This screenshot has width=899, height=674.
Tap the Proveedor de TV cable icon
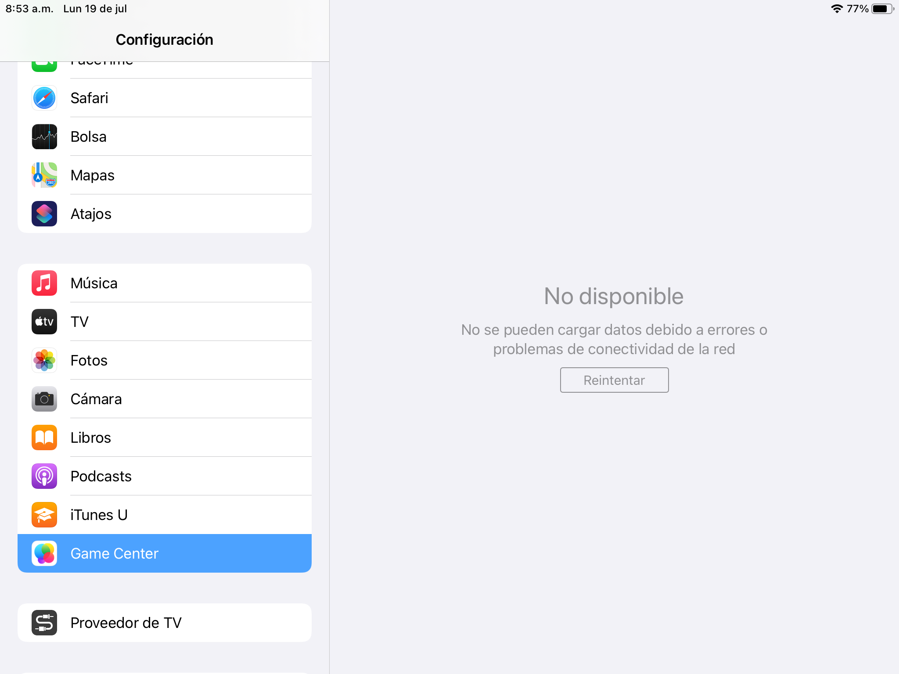(44, 623)
